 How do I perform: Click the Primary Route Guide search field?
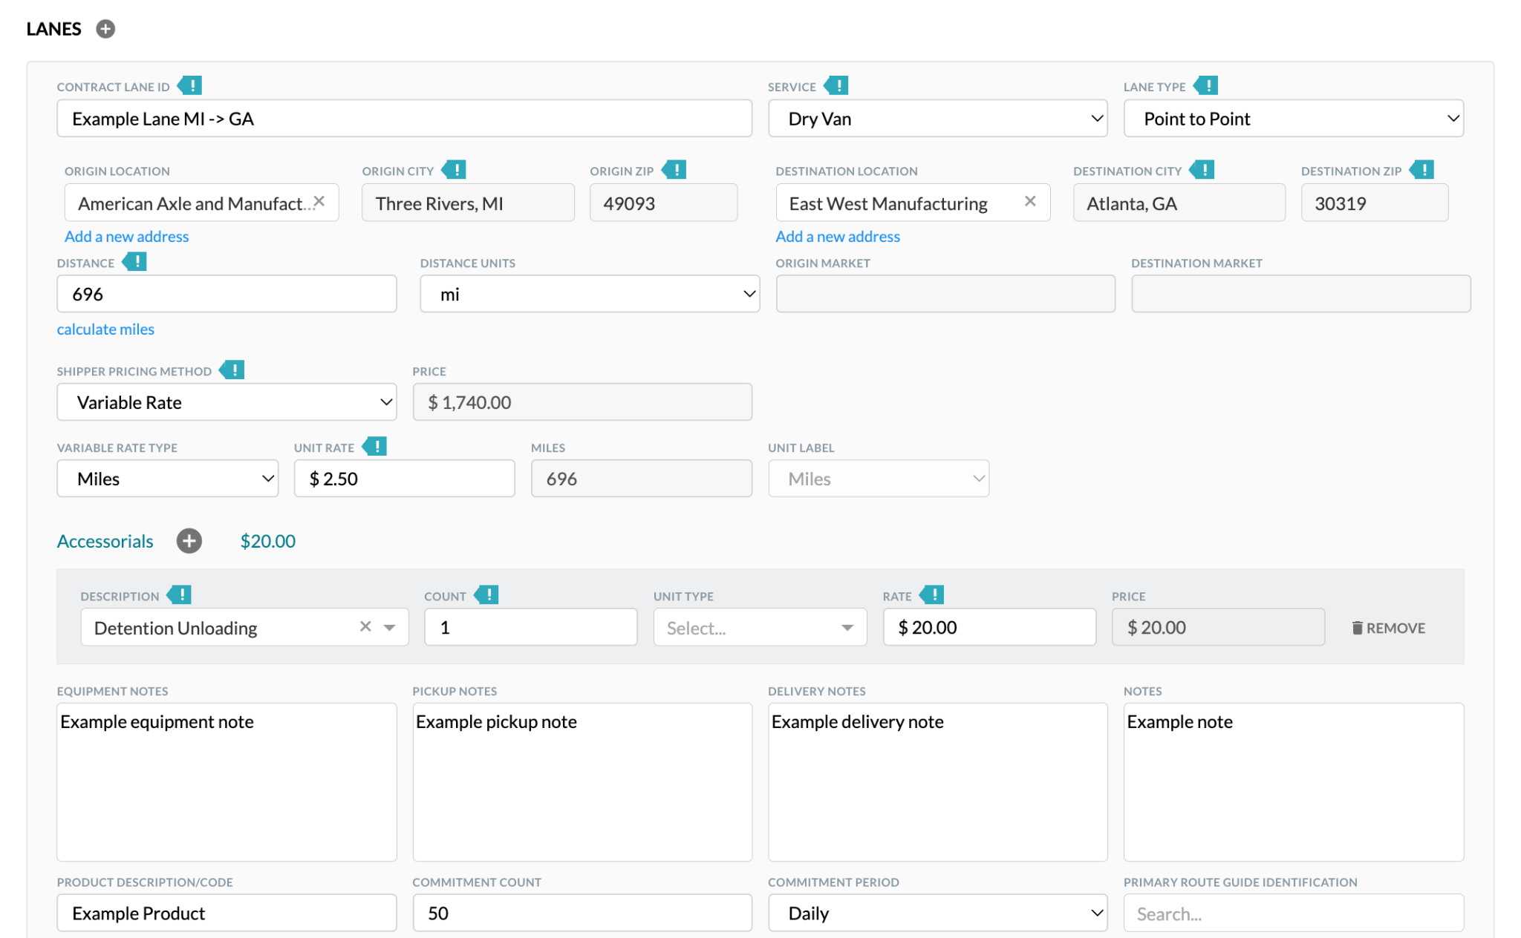coord(1293,914)
